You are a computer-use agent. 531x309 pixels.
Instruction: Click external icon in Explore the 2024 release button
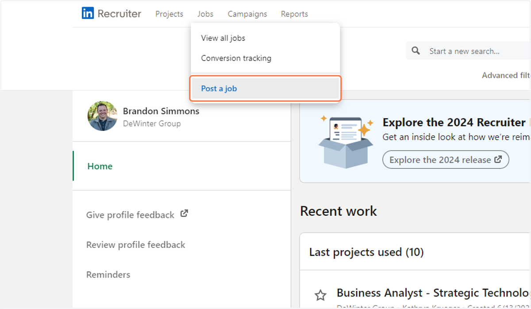[498, 159]
